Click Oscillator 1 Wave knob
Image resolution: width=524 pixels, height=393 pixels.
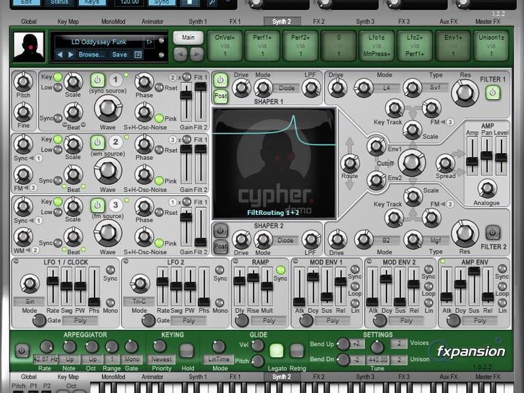[108, 108]
